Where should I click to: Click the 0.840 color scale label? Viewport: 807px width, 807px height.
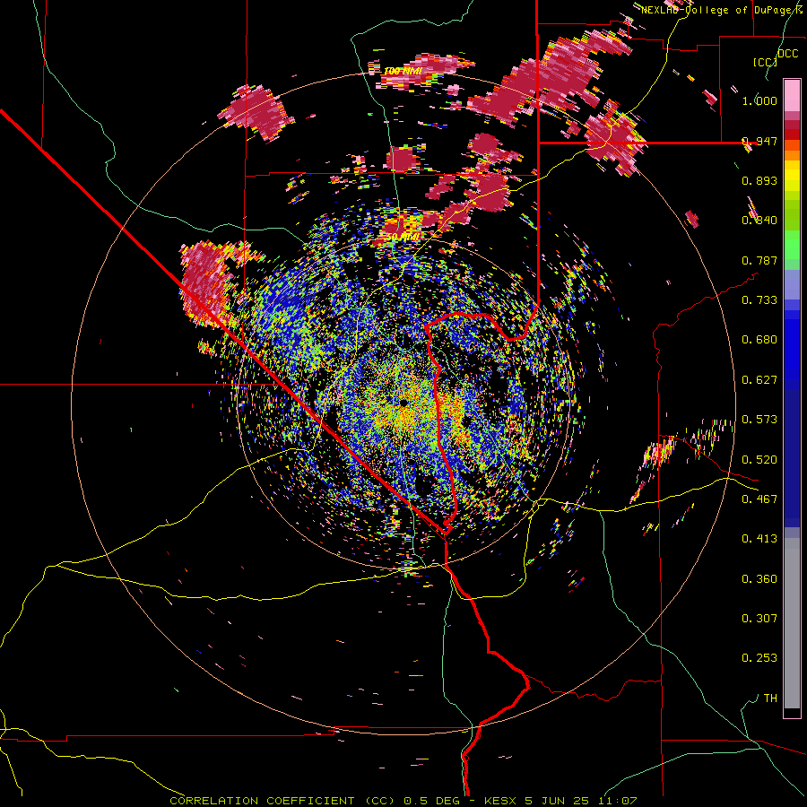pos(759,221)
